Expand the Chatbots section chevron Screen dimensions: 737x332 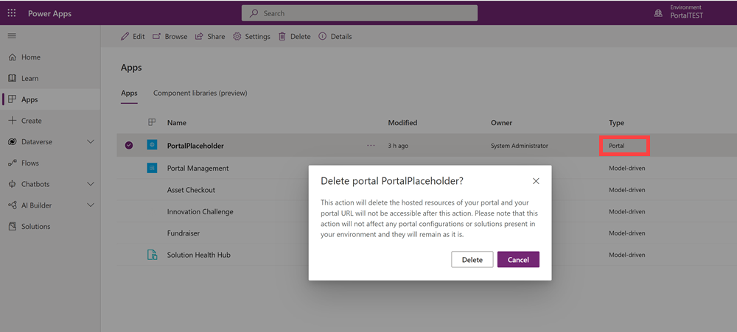click(91, 184)
